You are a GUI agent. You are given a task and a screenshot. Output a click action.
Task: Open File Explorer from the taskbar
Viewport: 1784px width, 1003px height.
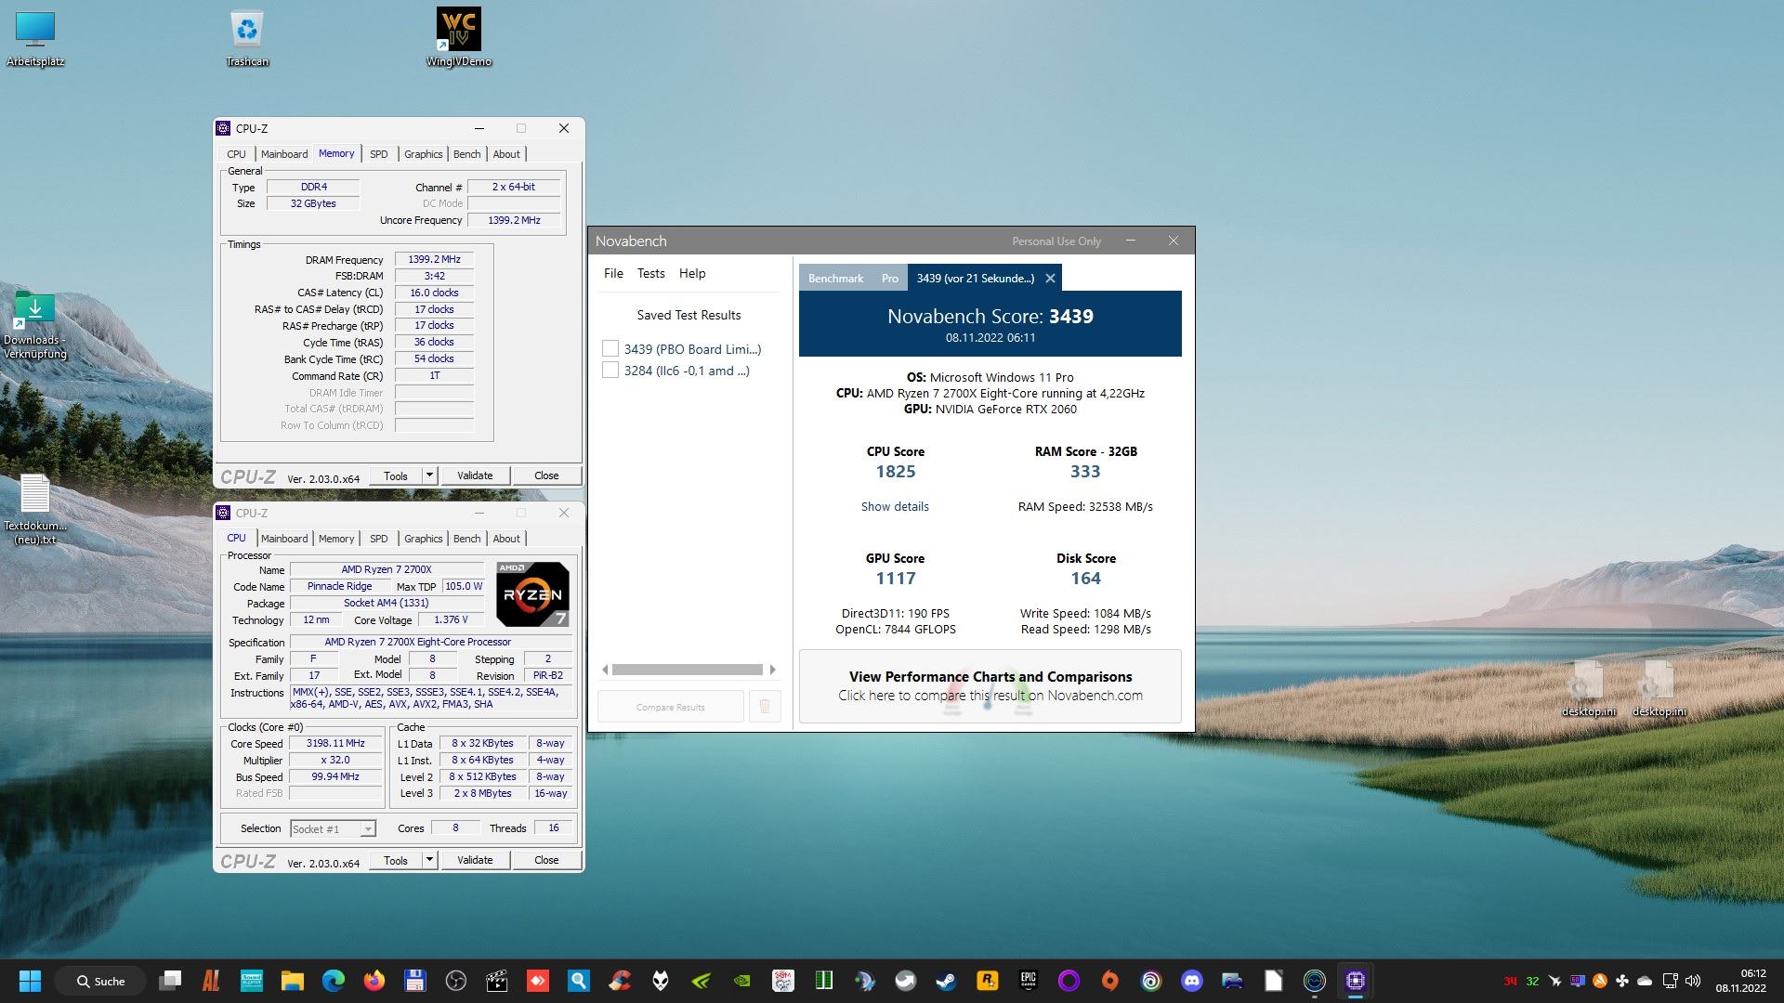pyautogui.click(x=292, y=981)
